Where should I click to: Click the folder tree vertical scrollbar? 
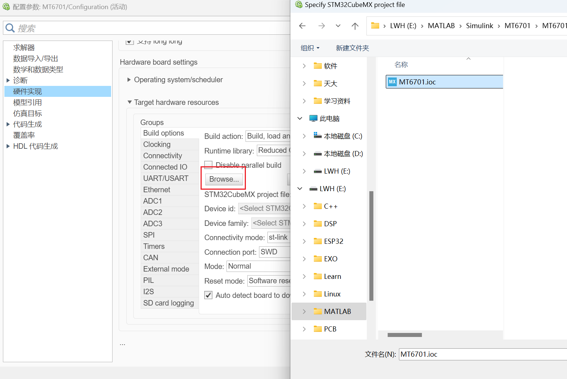coord(371,246)
